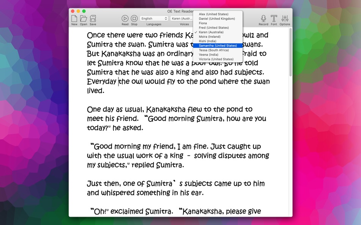Save the document with the Save icon
This screenshot has height=225, width=361.
93,18
